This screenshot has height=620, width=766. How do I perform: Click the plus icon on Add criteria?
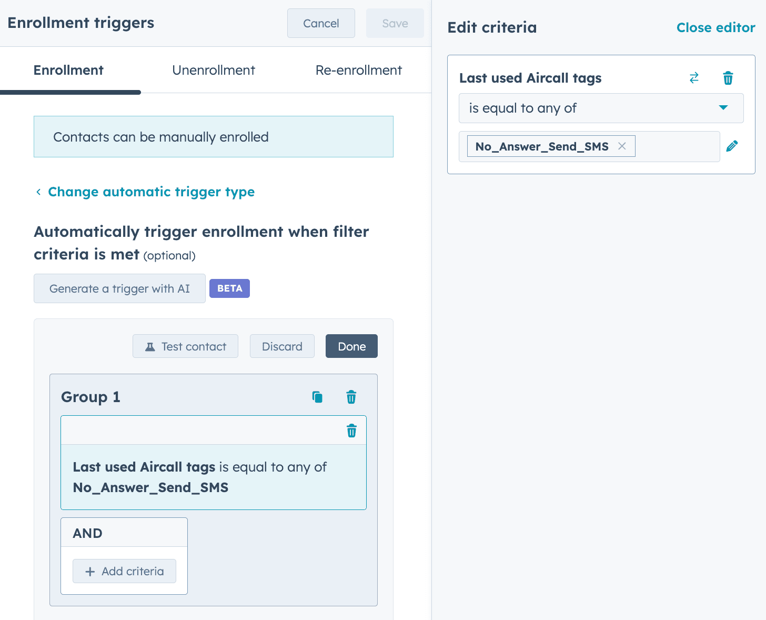click(x=90, y=571)
